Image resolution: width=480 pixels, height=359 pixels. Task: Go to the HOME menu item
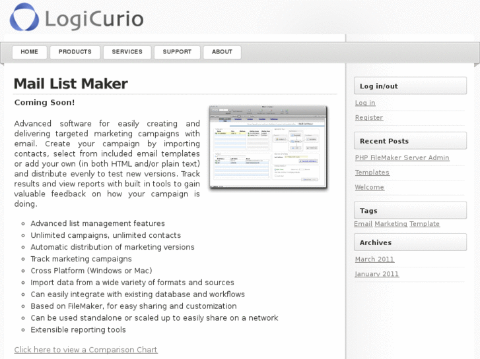point(30,52)
